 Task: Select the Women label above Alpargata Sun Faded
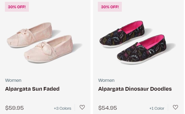(13, 80)
